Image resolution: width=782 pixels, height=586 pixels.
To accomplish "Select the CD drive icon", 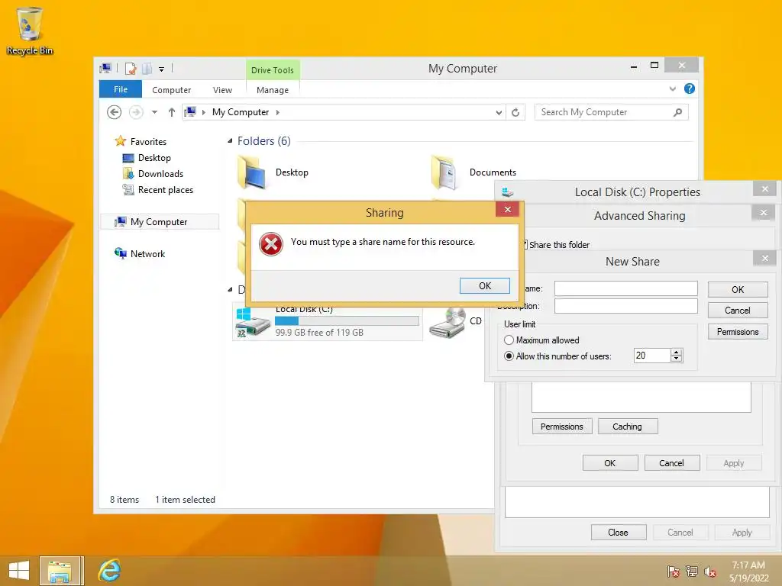I will (x=448, y=323).
